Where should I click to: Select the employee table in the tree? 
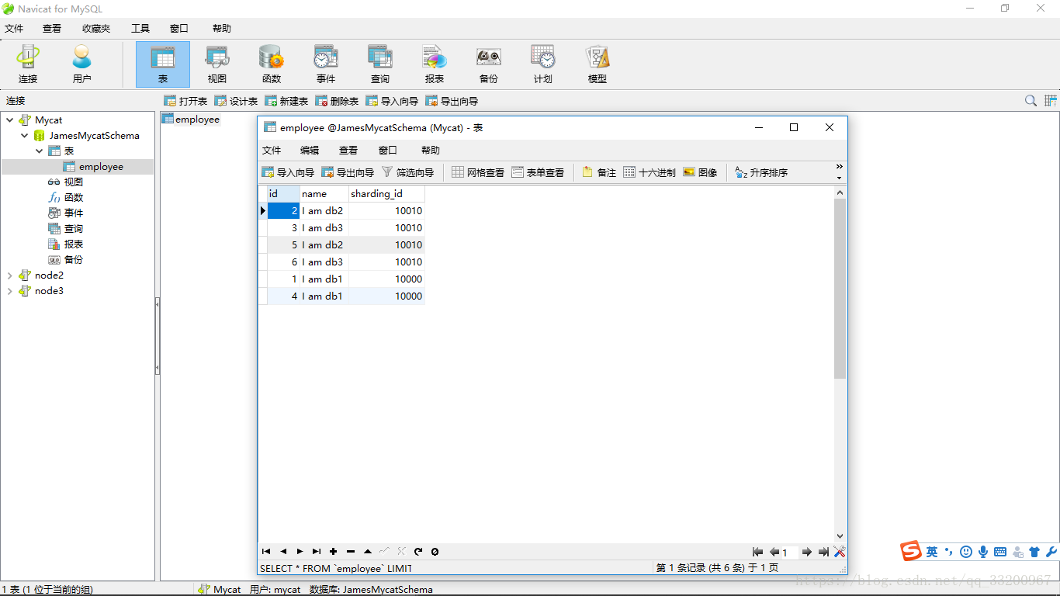[x=100, y=167]
